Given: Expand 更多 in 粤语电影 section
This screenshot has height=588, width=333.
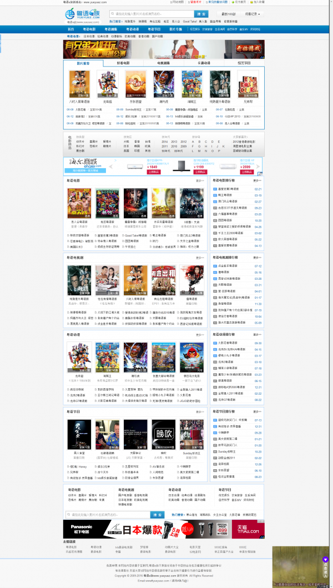Looking at the screenshot, I should point(200,180).
